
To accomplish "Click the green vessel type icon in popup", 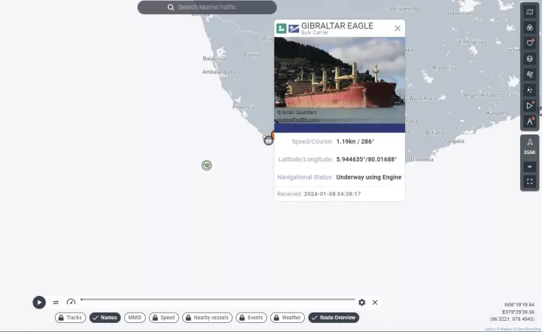I will (282, 29).
